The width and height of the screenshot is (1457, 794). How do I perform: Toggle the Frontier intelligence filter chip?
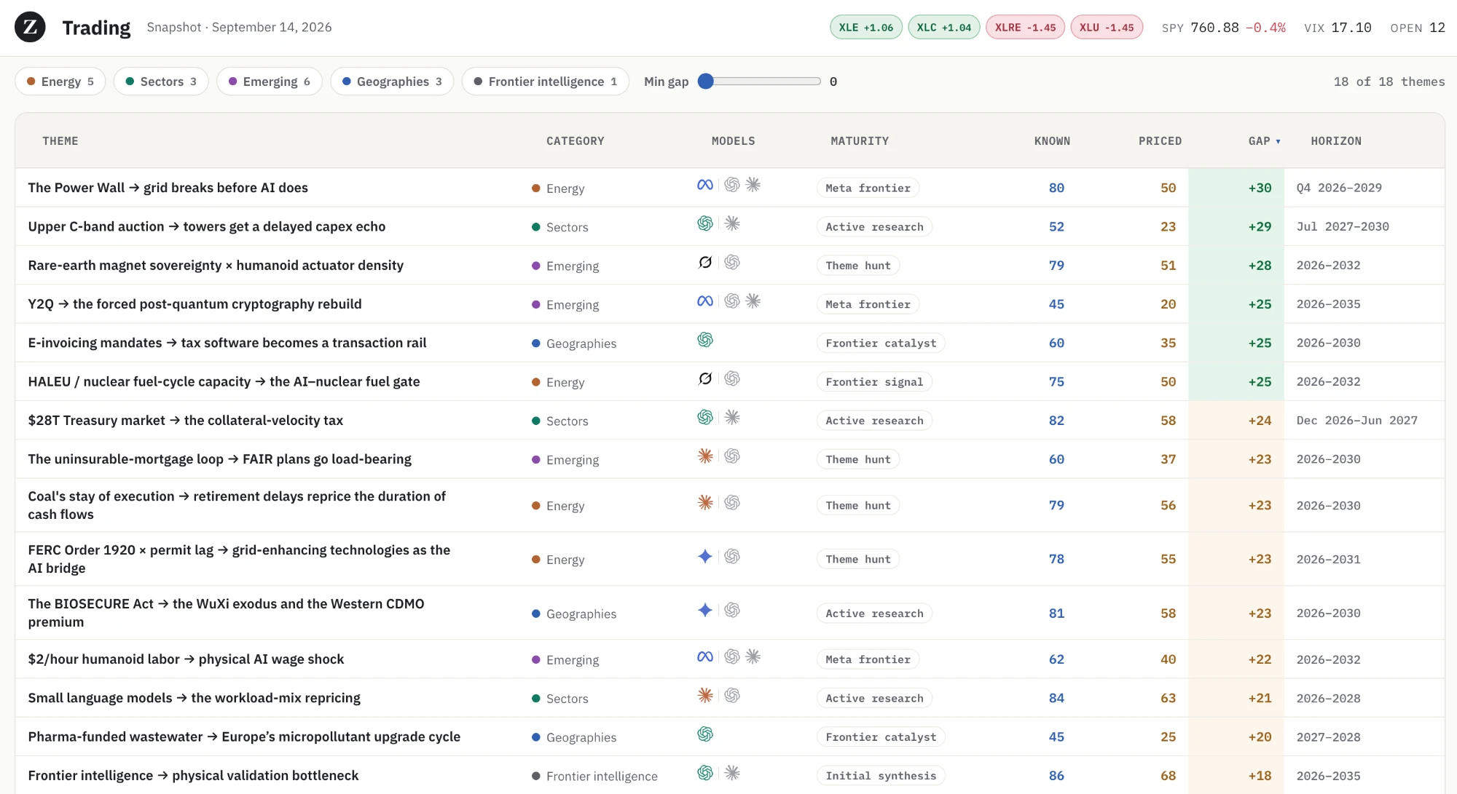[546, 82]
